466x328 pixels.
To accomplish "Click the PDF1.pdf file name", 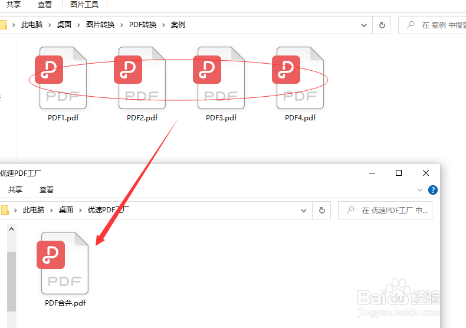I will click(63, 117).
